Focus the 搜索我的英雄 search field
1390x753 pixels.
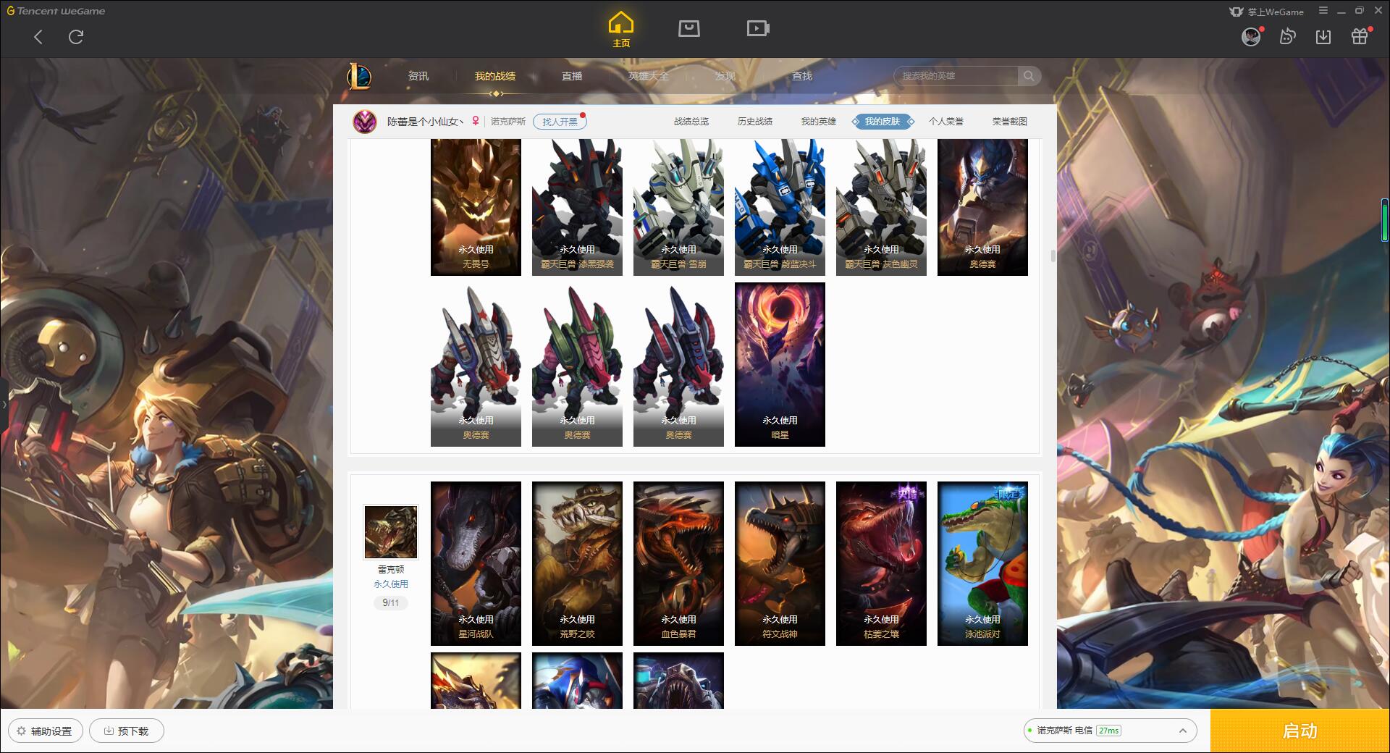[x=956, y=76]
